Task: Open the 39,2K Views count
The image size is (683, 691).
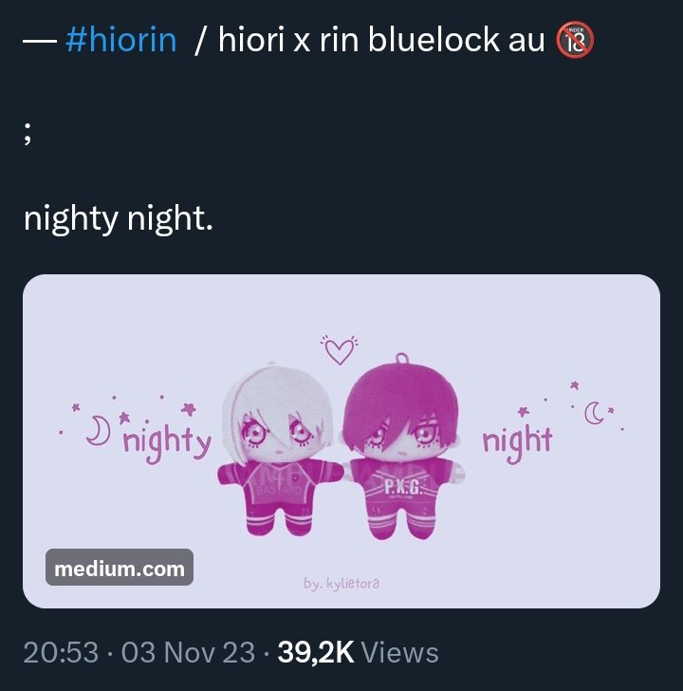Action: pyautogui.click(x=358, y=652)
